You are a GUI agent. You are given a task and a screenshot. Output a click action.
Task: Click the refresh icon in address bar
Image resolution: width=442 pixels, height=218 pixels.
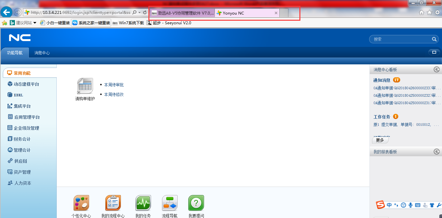click(x=145, y=13)
